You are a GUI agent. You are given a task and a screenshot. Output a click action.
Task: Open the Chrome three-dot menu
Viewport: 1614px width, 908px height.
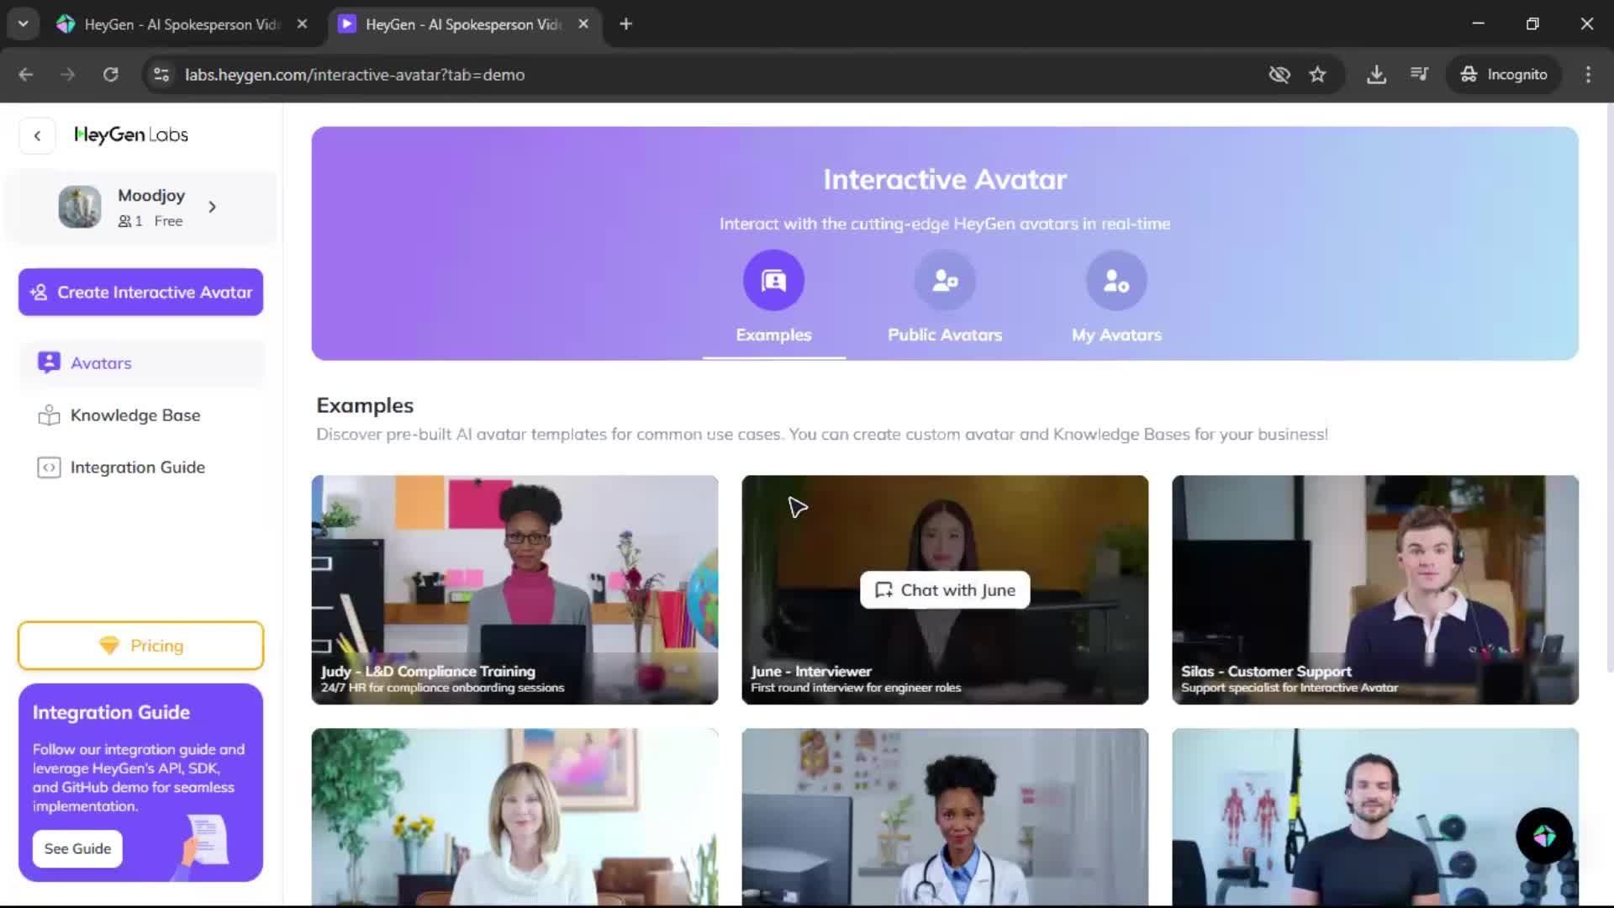(1587, 74)
